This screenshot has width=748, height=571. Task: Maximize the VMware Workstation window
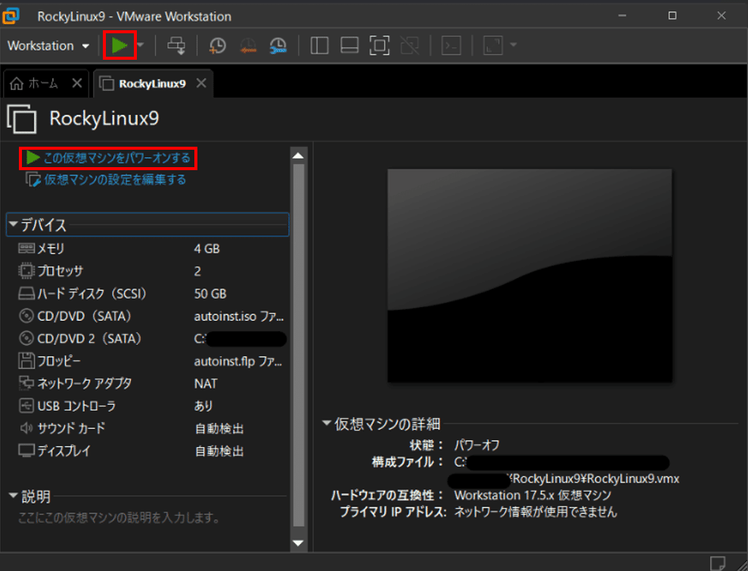pos(672,16)
